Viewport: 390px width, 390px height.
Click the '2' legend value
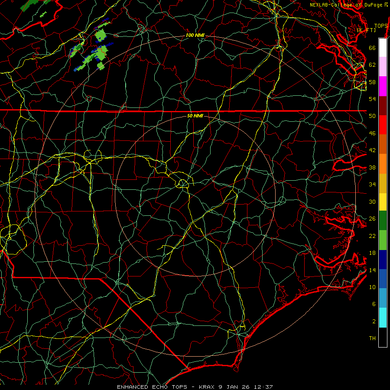point(374,322)
